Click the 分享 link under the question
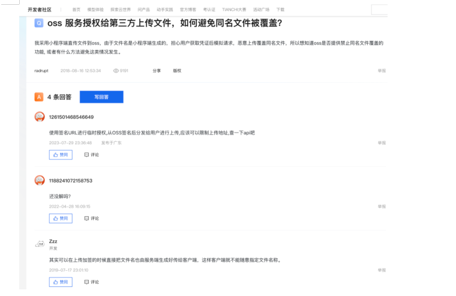 pos(157,71)
